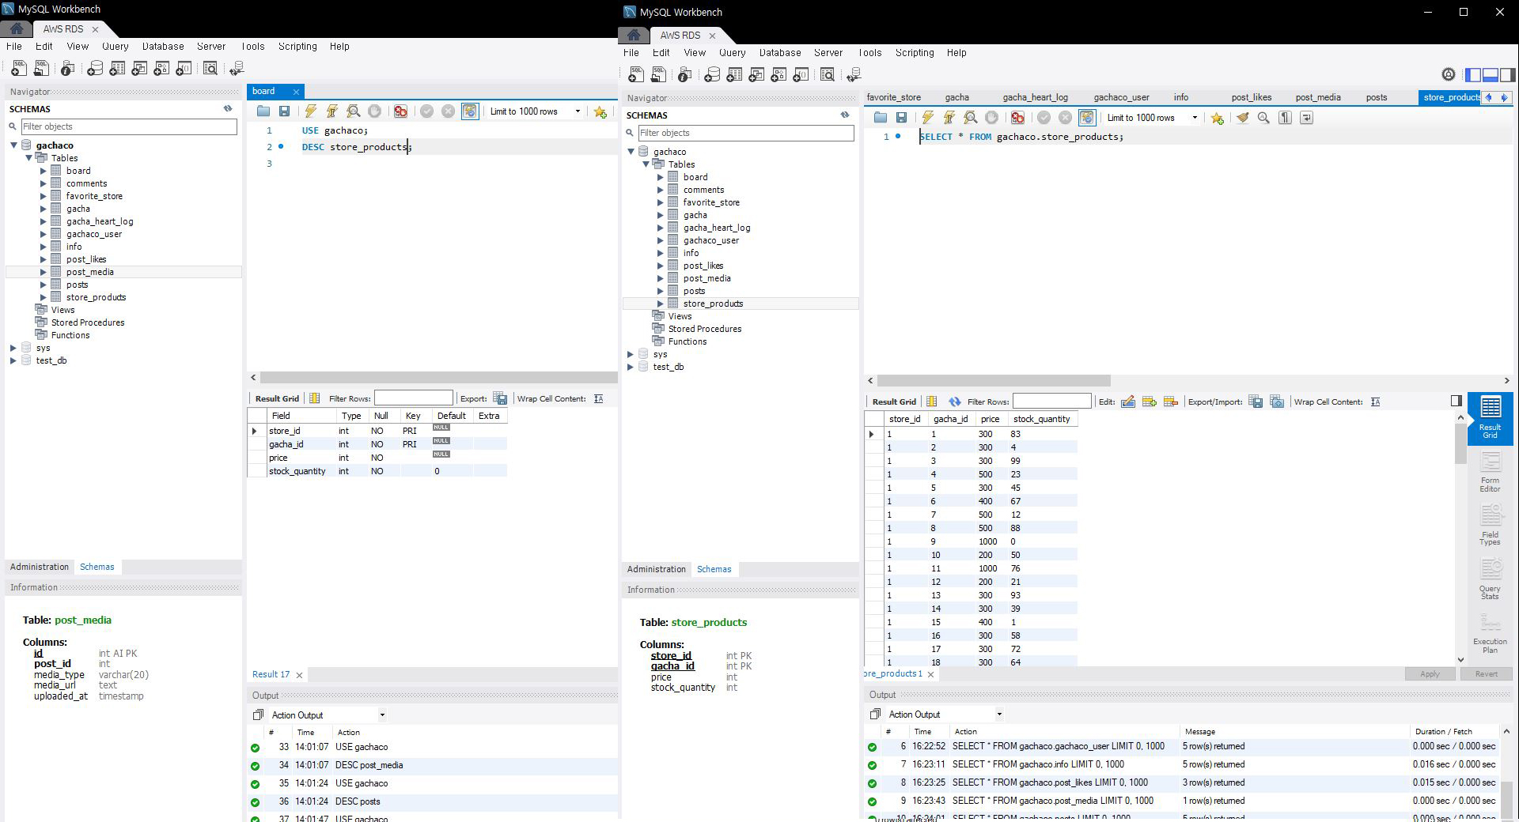Screen dimensions: 1519x822
Task: Refresh result grid icon in right window
Action: coord(955,402)
